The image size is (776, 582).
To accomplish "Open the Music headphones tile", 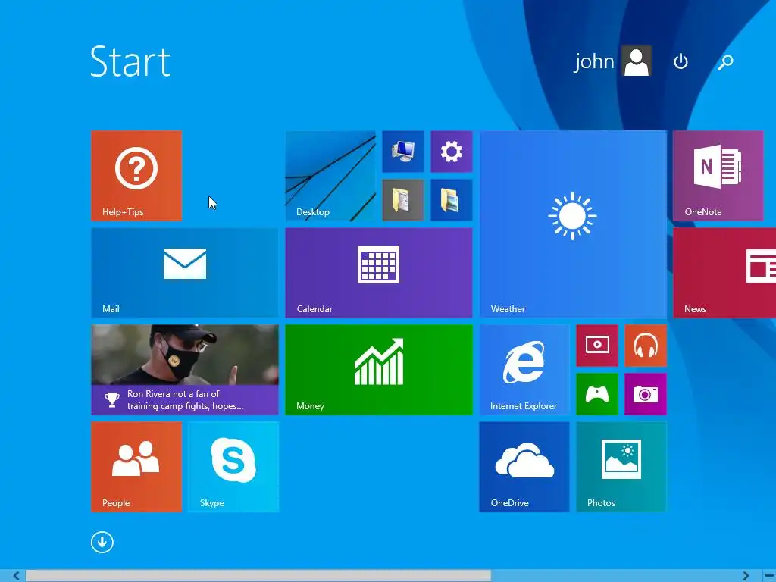I will tap(646, 346).
